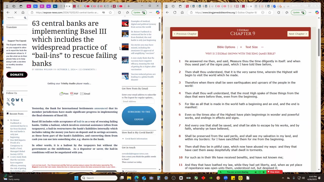Click the DONATE button
This screenshot has height=182, width=324.
tap(17, 75)
